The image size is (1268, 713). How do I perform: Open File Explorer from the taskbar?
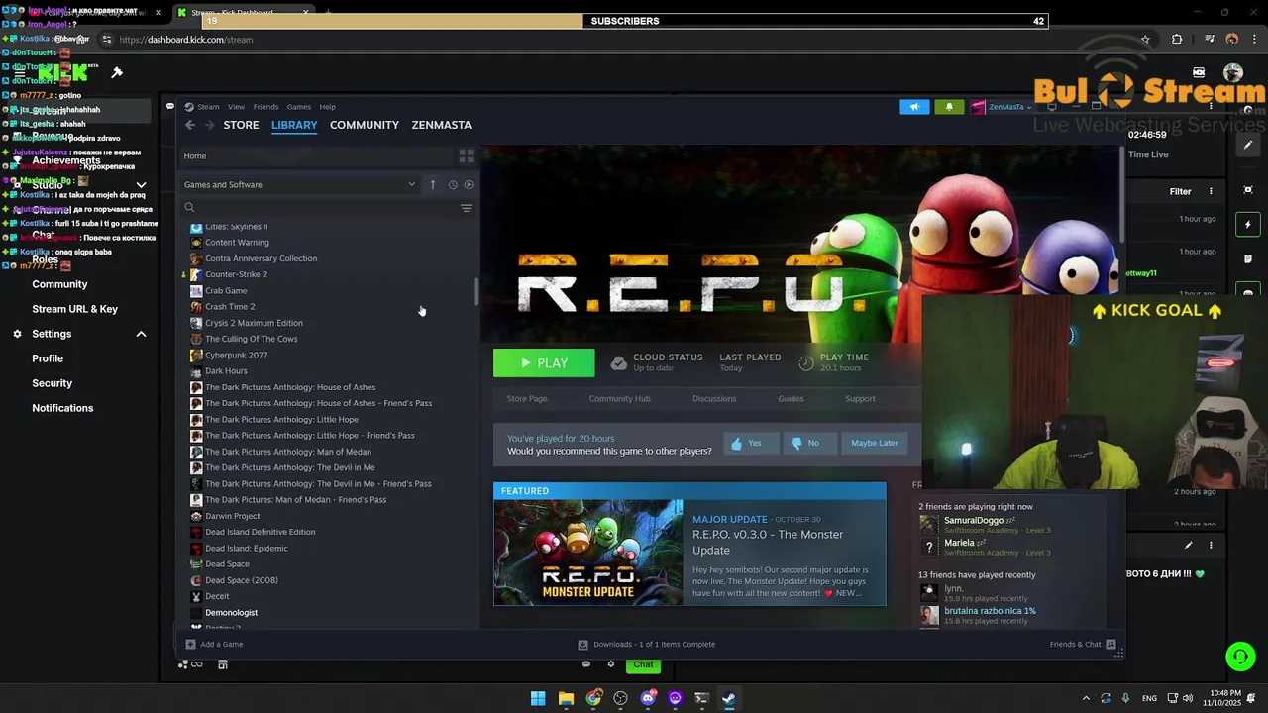566,698
